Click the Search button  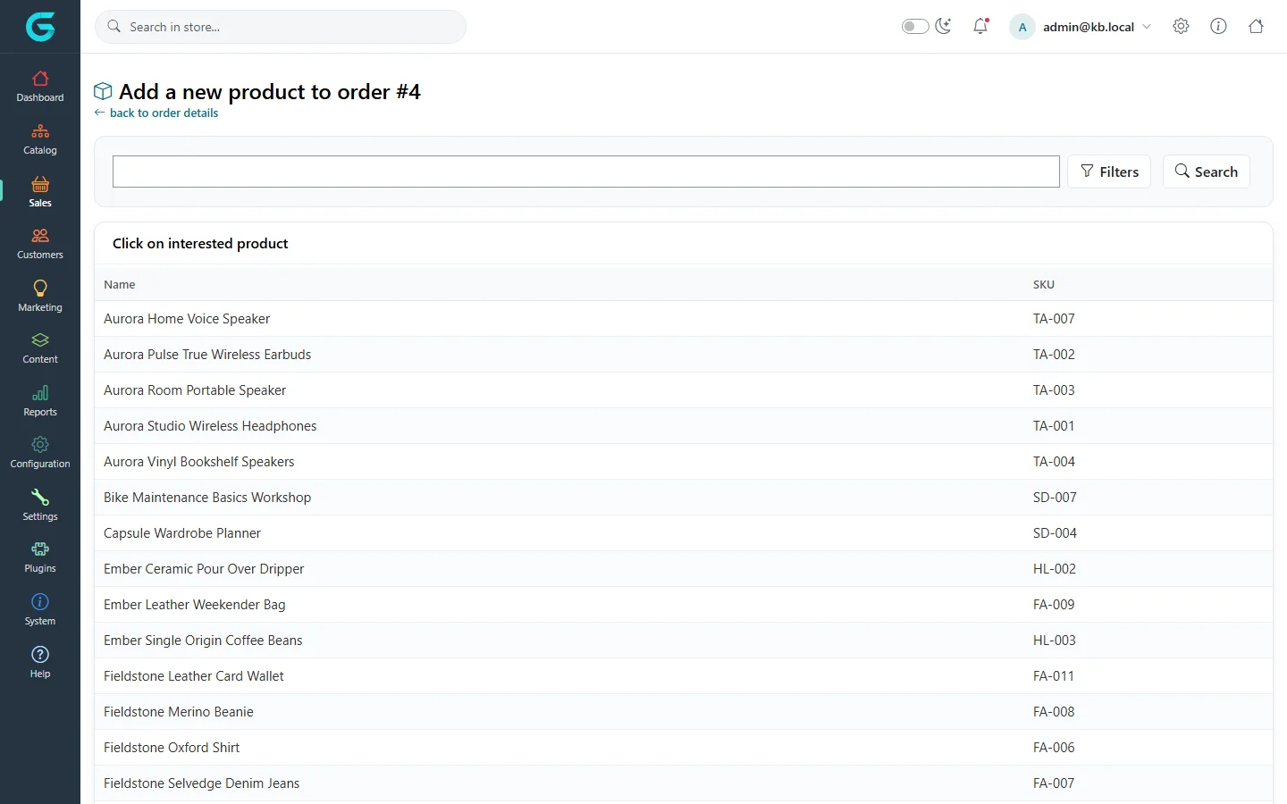[x=1206, y=172]
